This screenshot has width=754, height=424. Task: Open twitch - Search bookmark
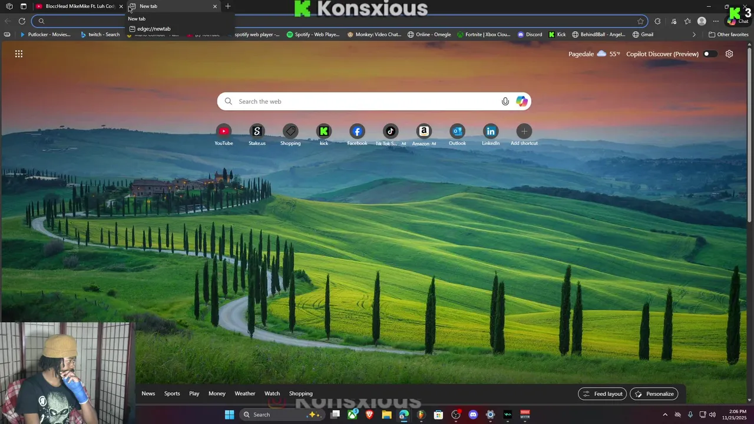tap(100, 35)
